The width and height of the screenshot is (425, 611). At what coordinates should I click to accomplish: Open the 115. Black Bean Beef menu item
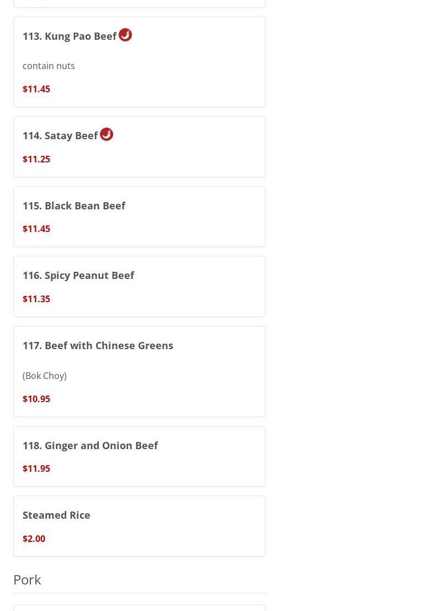click(74, 206)
